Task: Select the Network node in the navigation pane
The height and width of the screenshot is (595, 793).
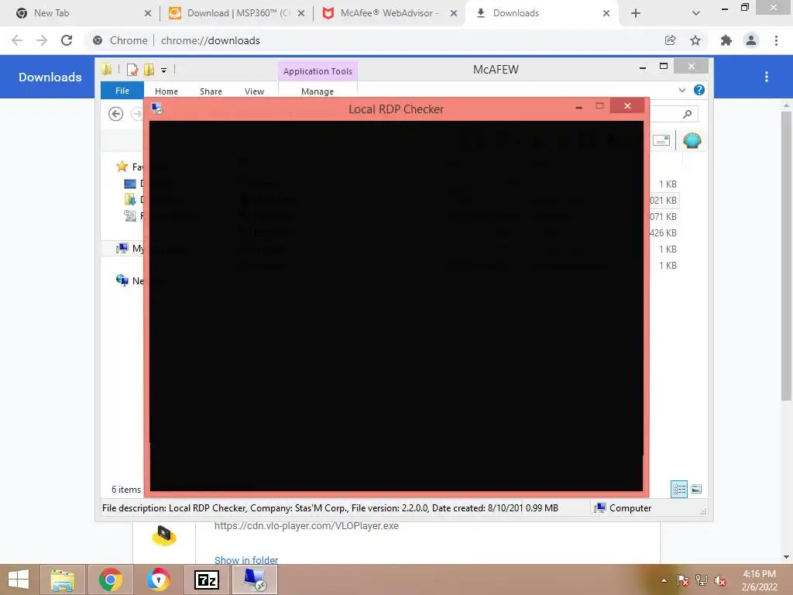Action: pyautogui.click(x=130, y=280)
